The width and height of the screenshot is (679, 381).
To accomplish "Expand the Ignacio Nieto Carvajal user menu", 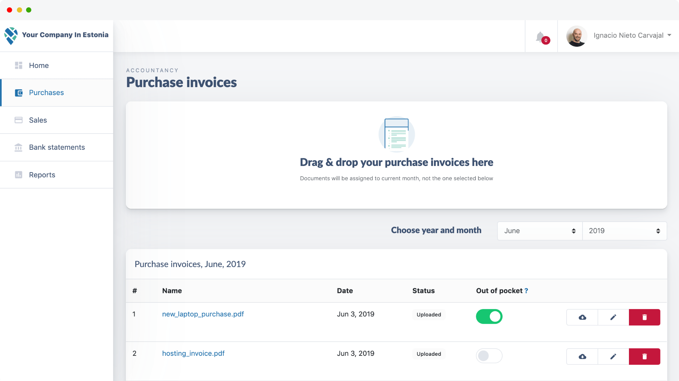I will [628, 35].
